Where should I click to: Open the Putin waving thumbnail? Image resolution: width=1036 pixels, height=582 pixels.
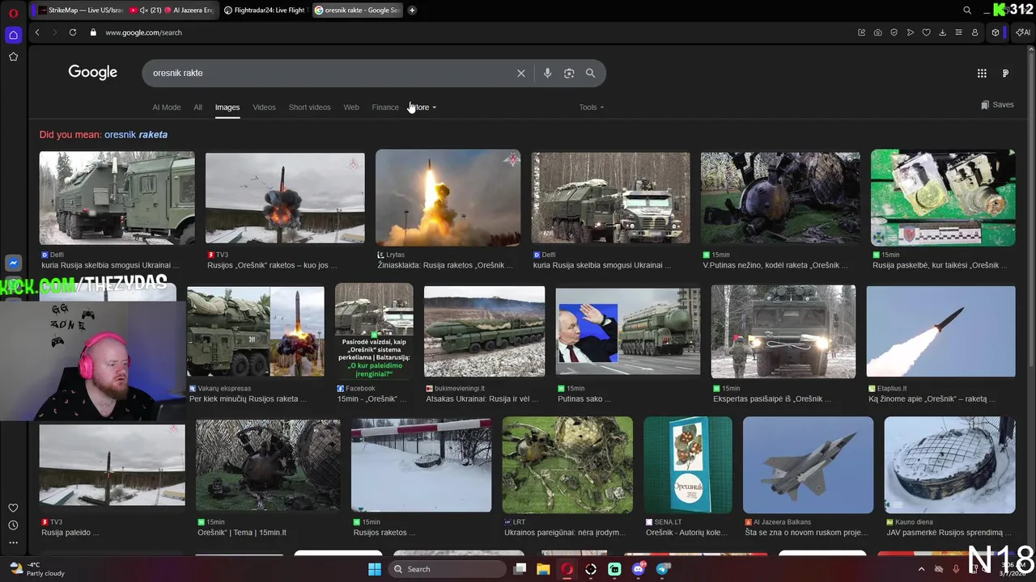coord(627,331)
